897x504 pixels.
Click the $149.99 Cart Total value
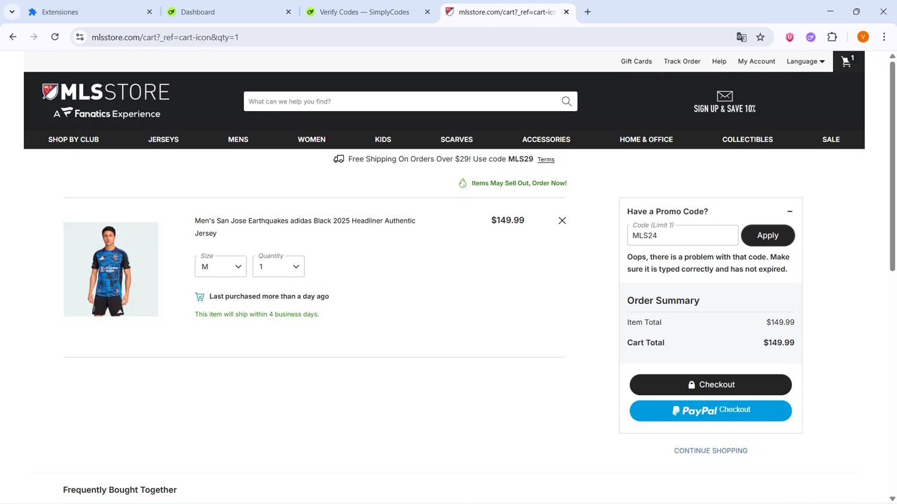tap(779, 343)
